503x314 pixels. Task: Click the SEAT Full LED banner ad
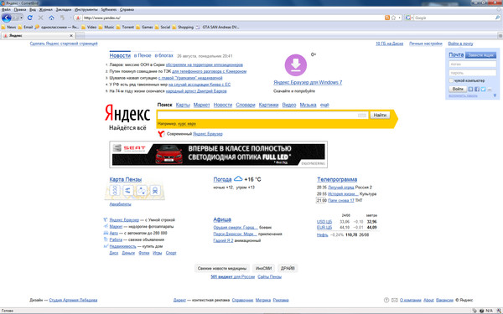219,154
